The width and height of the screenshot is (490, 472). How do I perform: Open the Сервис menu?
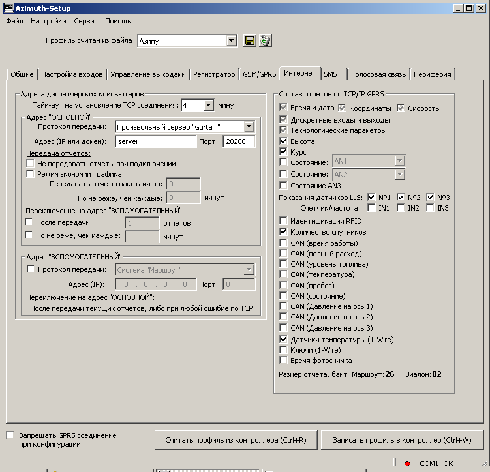pyautogui.click(x=85, y=21)
